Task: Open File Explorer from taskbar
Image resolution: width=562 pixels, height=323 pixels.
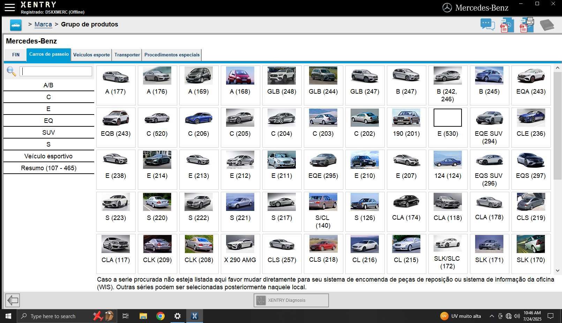Action: 143,316
